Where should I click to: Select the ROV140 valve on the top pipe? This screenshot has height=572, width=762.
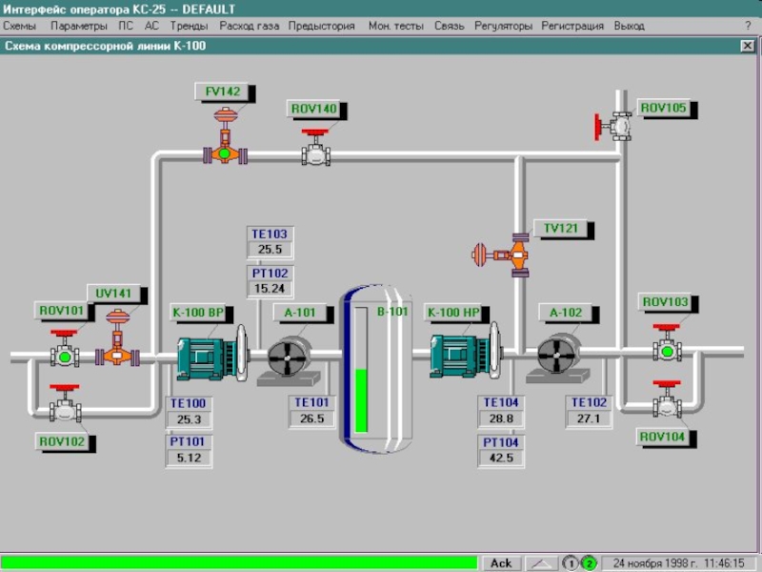click(x=316, y=153)
